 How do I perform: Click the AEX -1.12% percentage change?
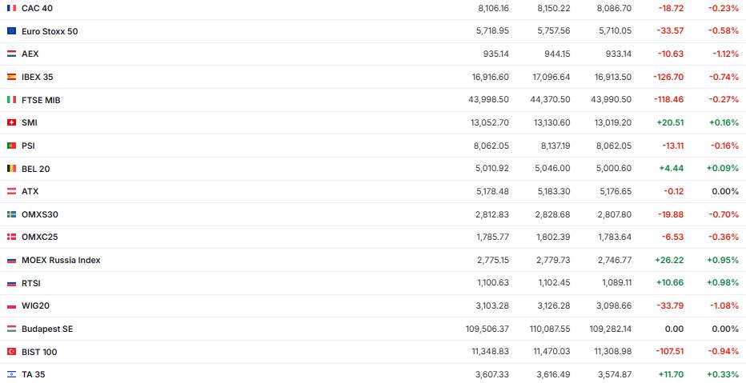click(x=724, y=54)
